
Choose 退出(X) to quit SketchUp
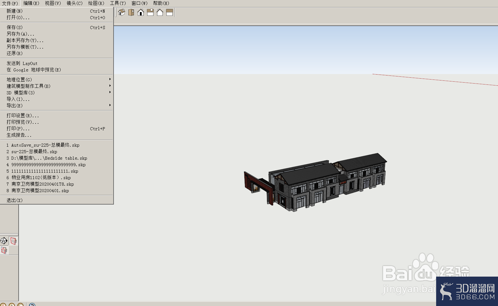pyautogui.click(x=57, y=200)
